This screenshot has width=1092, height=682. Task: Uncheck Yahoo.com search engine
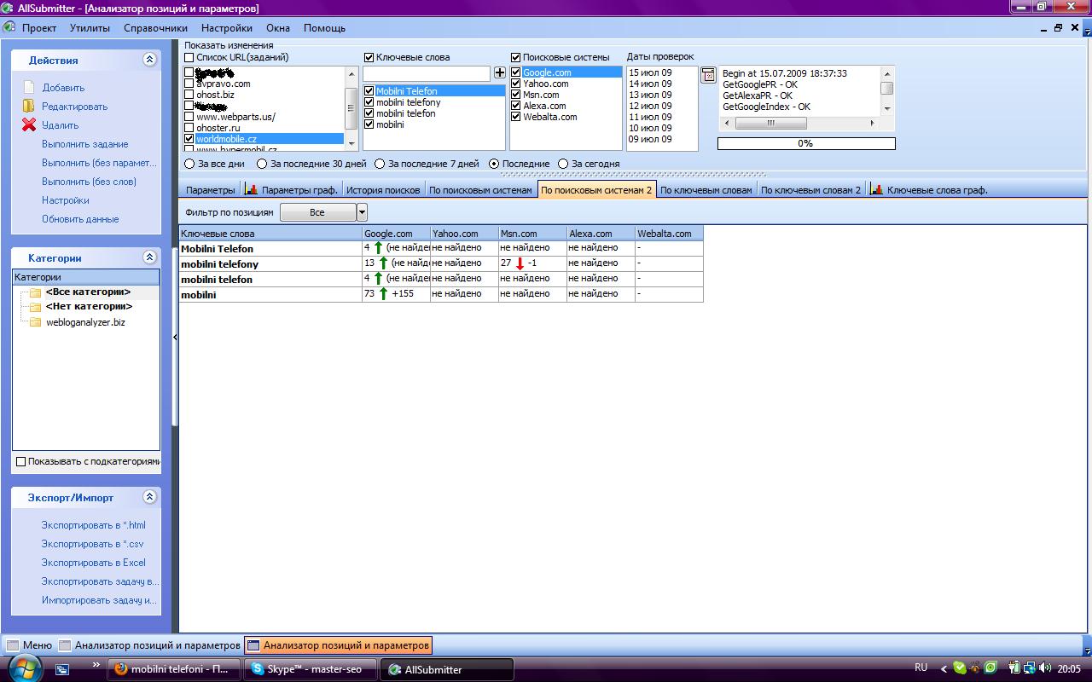[x=515, y=84]
